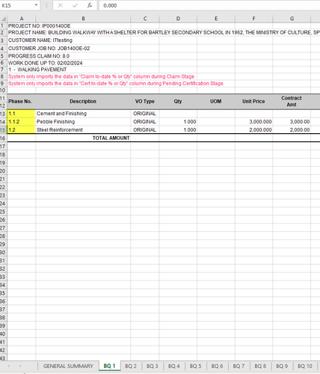
Task: Select yellow phase cell 1.1.2
Action: coord(21,122)
